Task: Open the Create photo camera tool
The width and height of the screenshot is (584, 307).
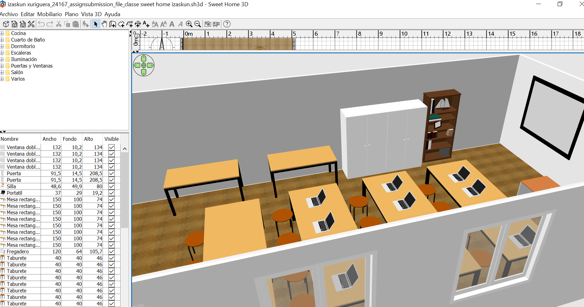Action: (208, 24)
